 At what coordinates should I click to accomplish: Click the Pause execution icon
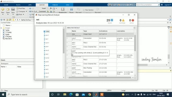[x=71, y=9]
